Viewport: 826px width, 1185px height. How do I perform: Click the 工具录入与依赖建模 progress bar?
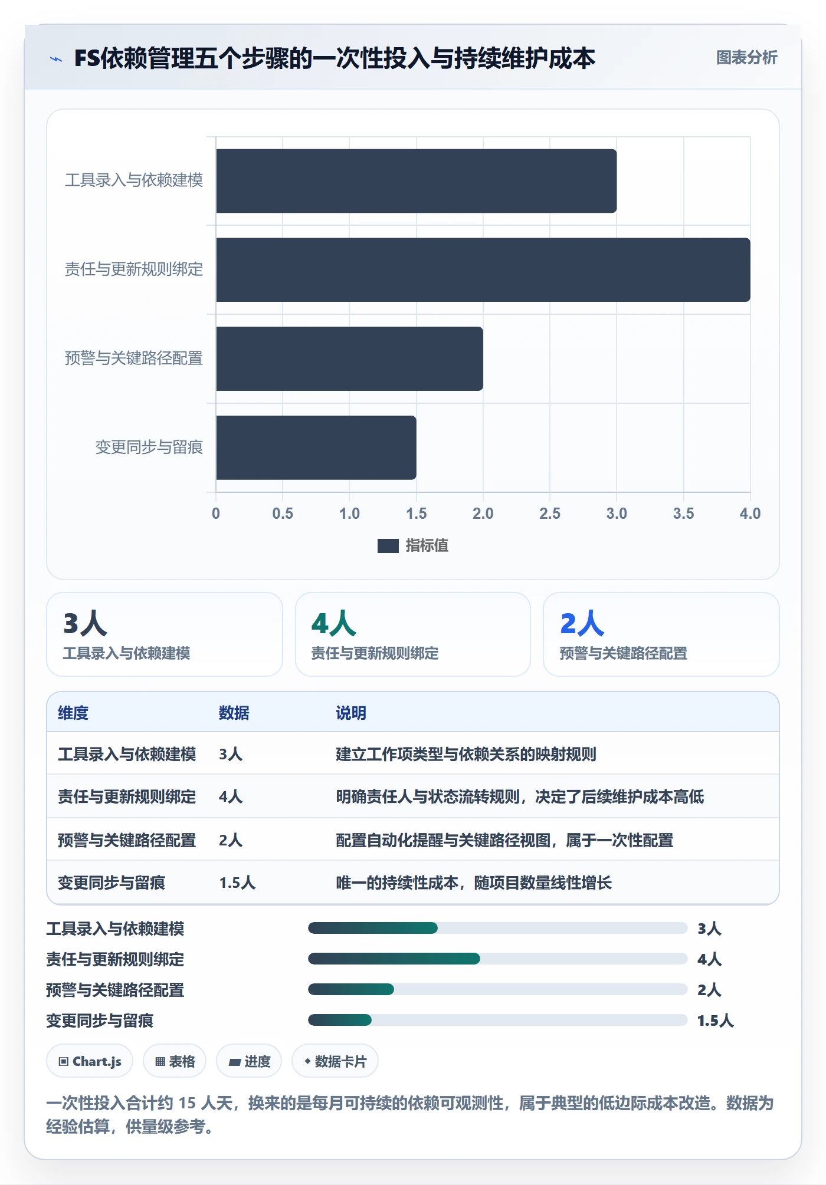tap(497, 928)
